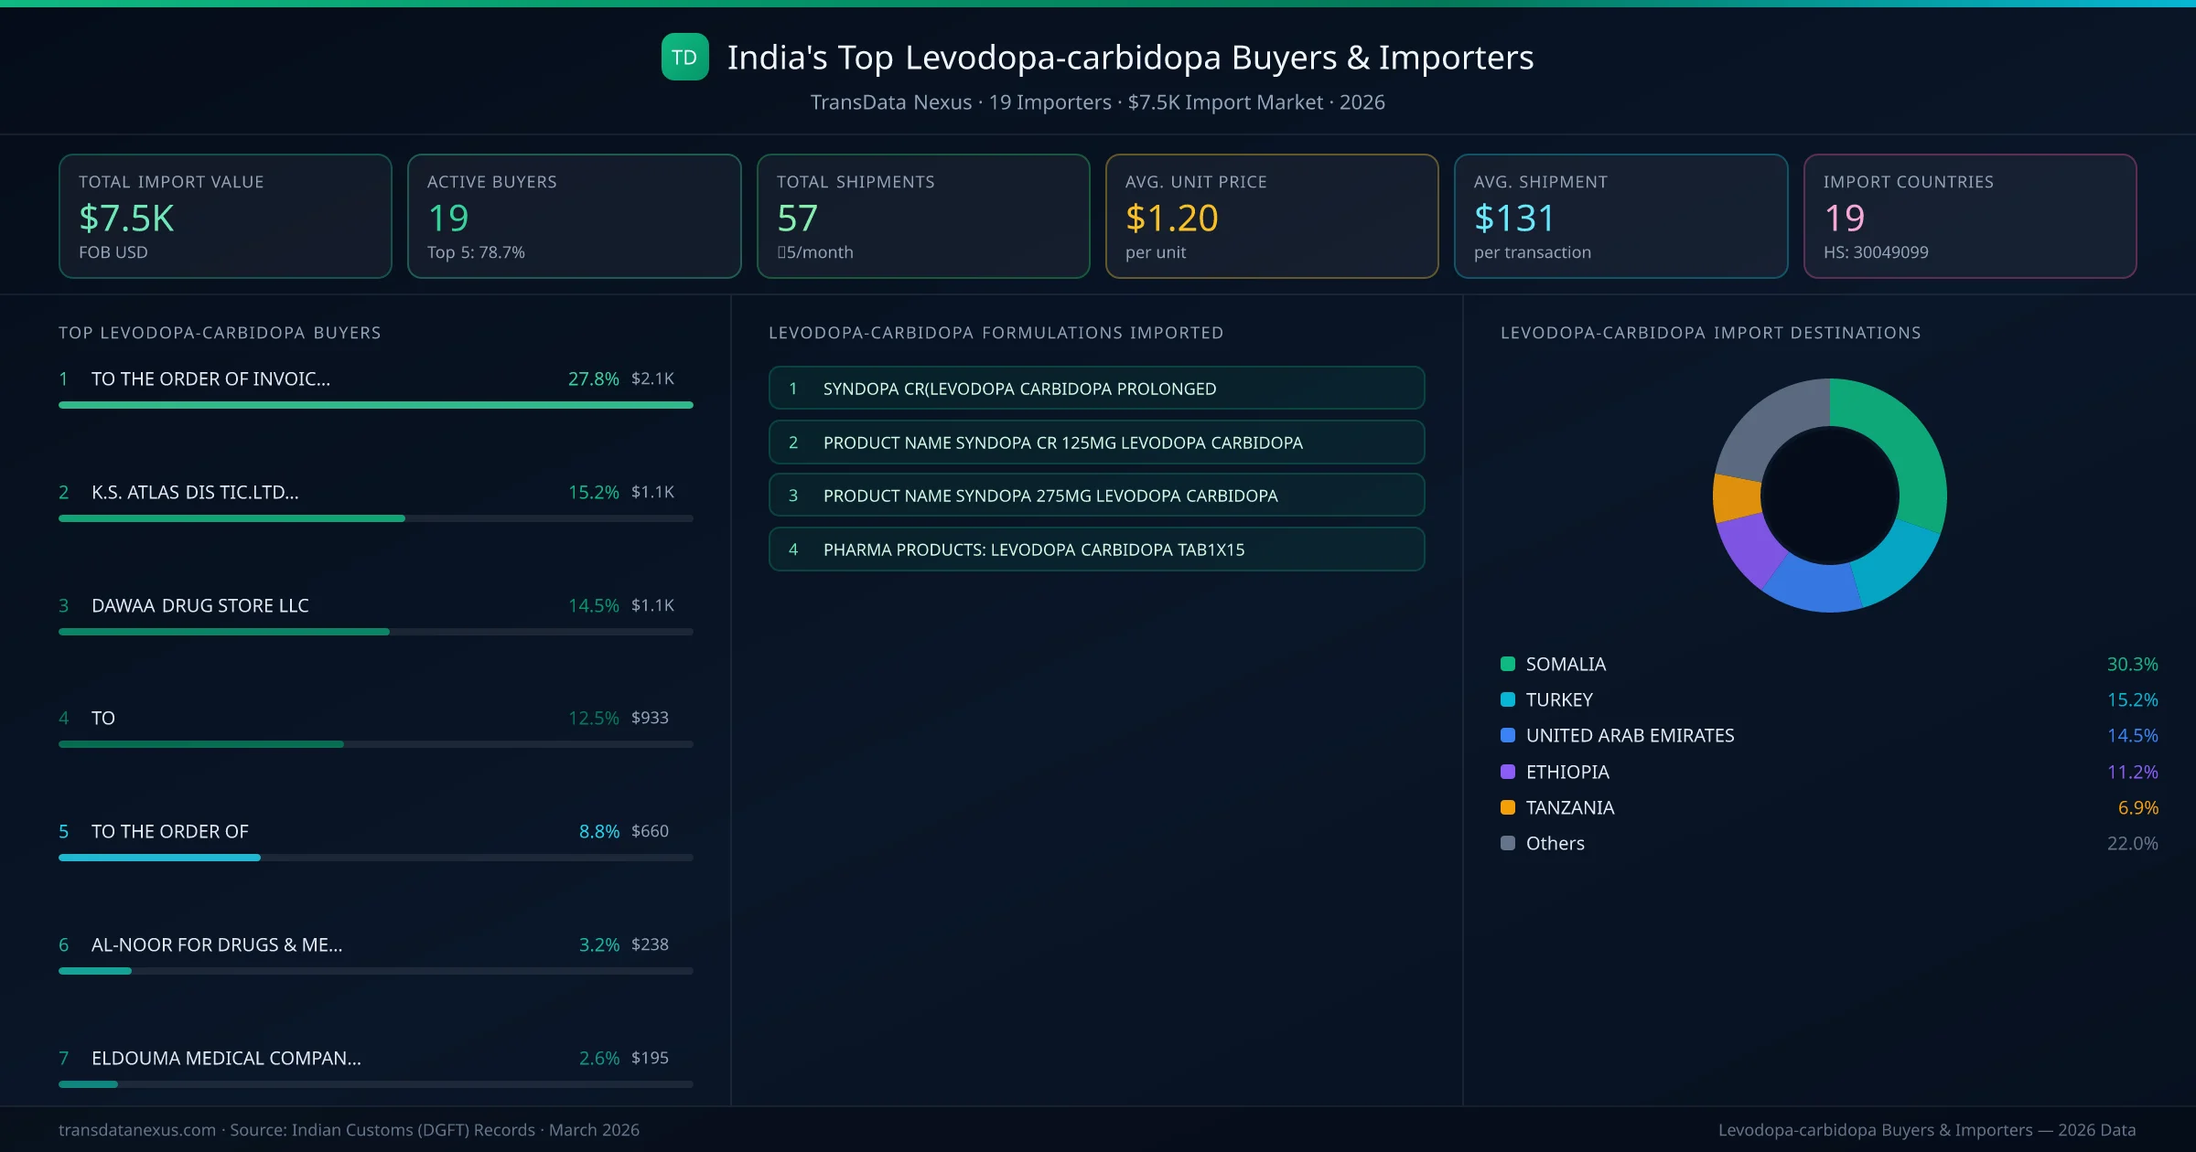Open the Total Shipments card
Screen dimensions: 2196x1152
click(x=923, y=216)
